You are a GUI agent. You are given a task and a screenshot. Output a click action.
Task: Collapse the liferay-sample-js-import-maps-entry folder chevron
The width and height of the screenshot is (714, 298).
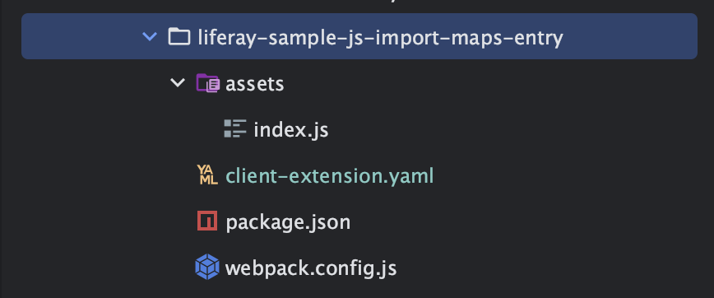coord(150,37)
